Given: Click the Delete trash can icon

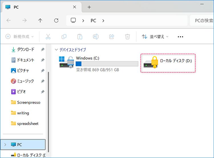Looking at the screenshot, I should (x=128, y=37).
